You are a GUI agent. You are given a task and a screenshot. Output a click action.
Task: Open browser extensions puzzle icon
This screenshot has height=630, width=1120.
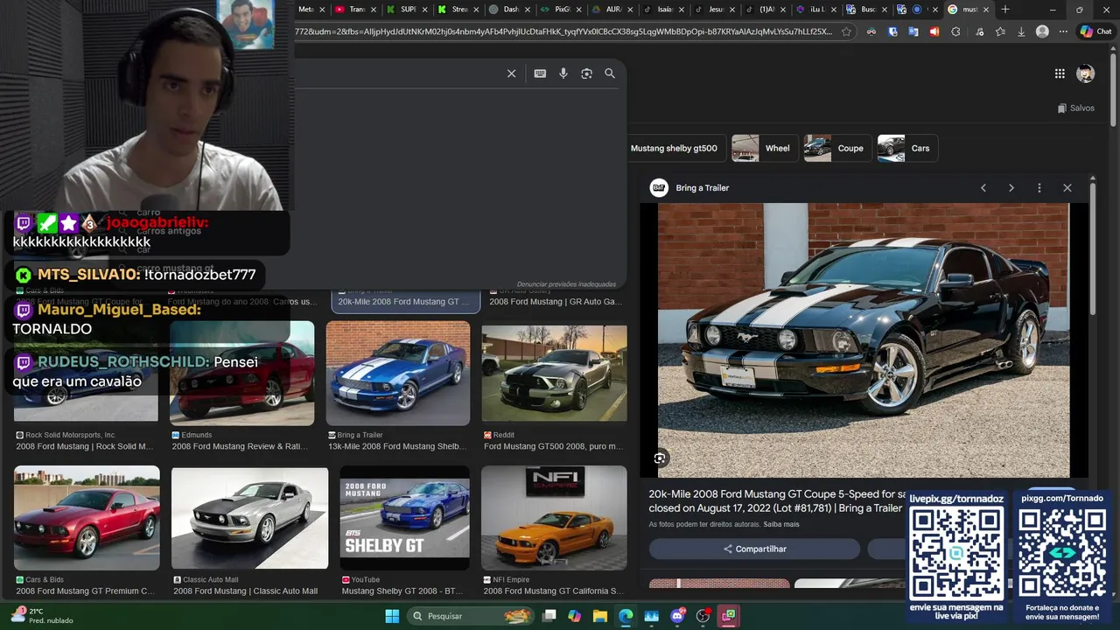pos(955,31)
